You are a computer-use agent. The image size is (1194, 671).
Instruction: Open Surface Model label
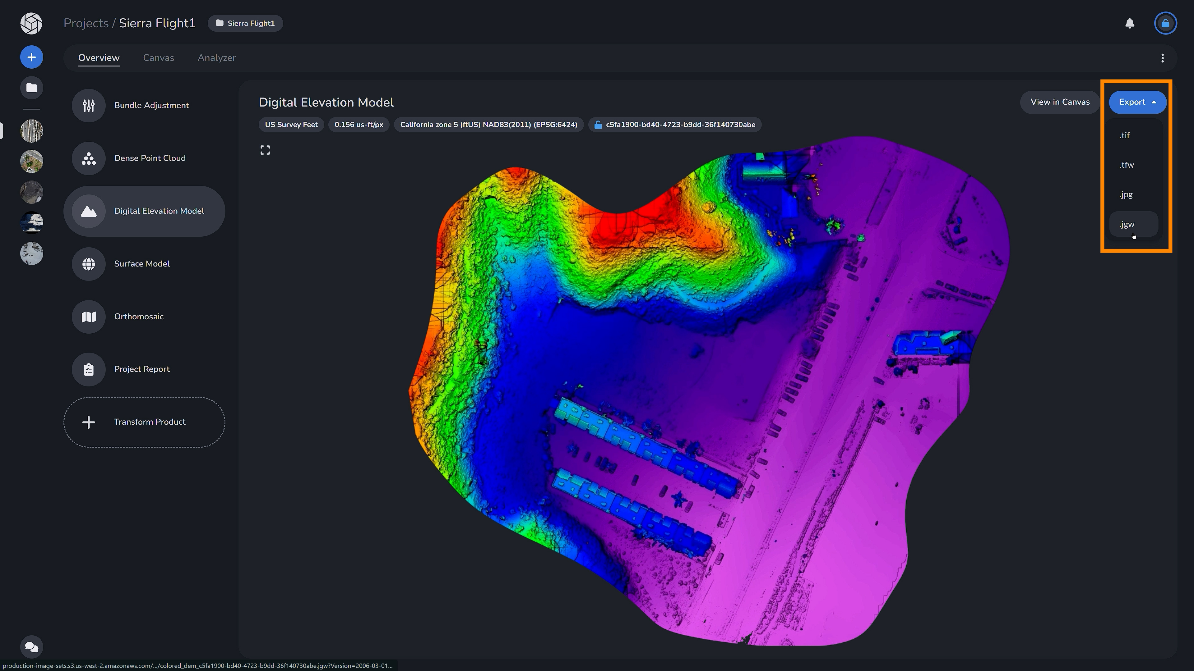pyautogui.click(x=142, y=264)
